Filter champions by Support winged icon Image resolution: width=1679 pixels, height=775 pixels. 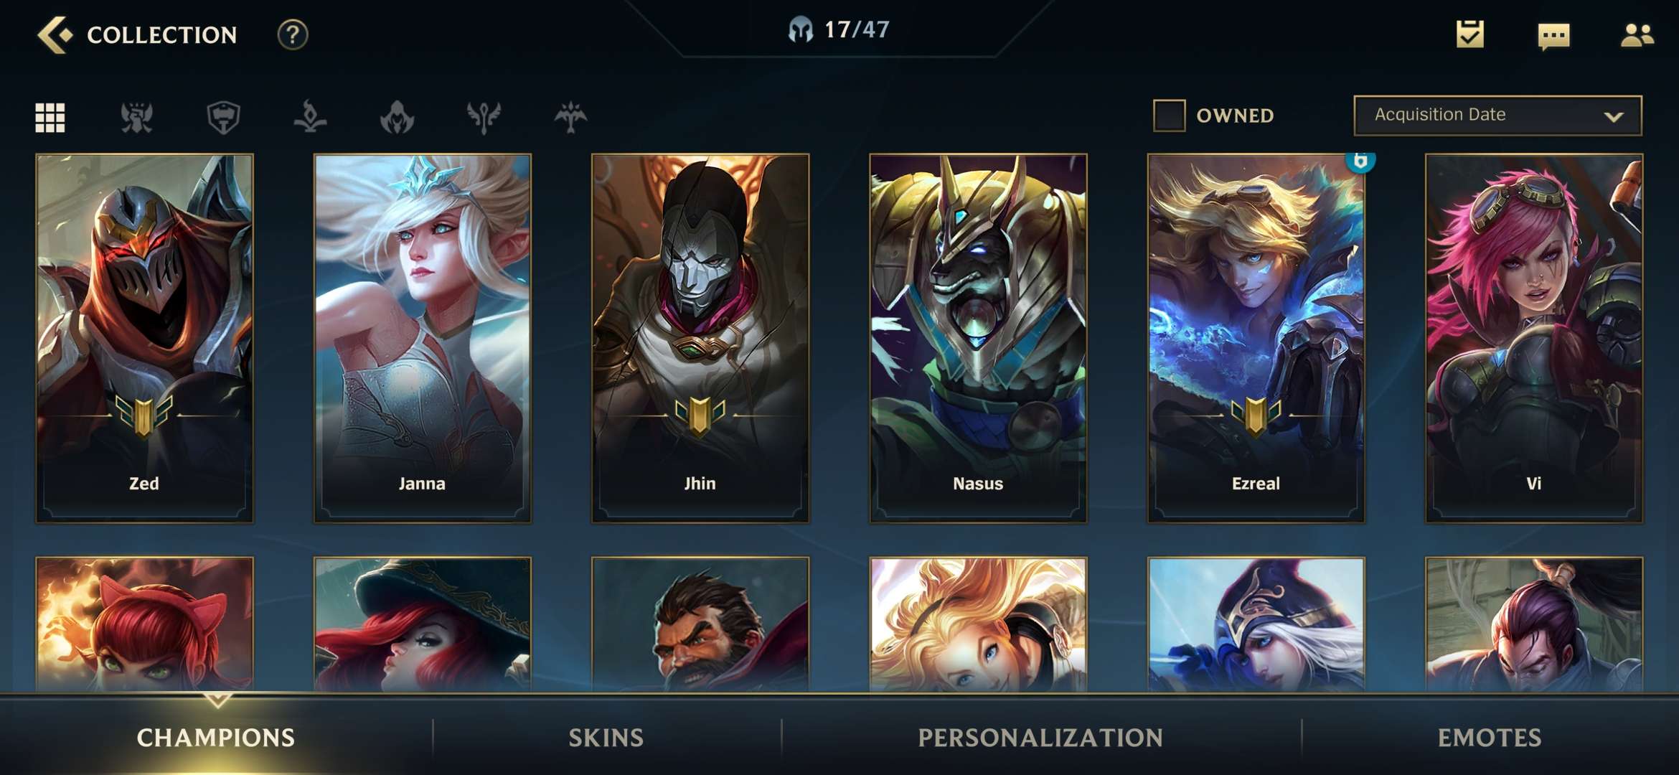[x=484, y=117]
